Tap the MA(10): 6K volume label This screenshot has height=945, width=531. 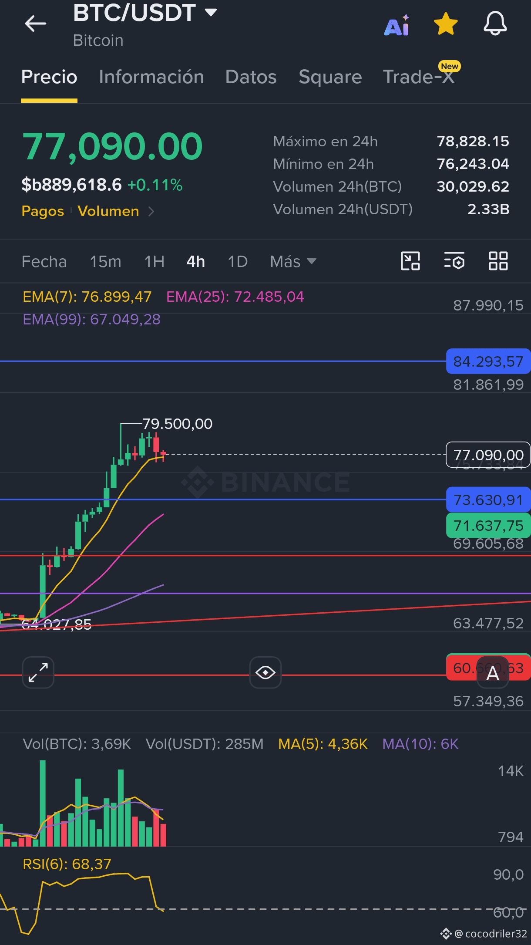(x=420, y=744)
